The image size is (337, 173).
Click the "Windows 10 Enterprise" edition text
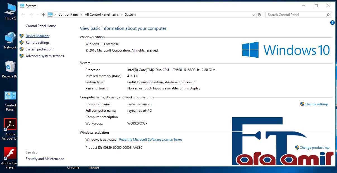(x=102, y=44)
